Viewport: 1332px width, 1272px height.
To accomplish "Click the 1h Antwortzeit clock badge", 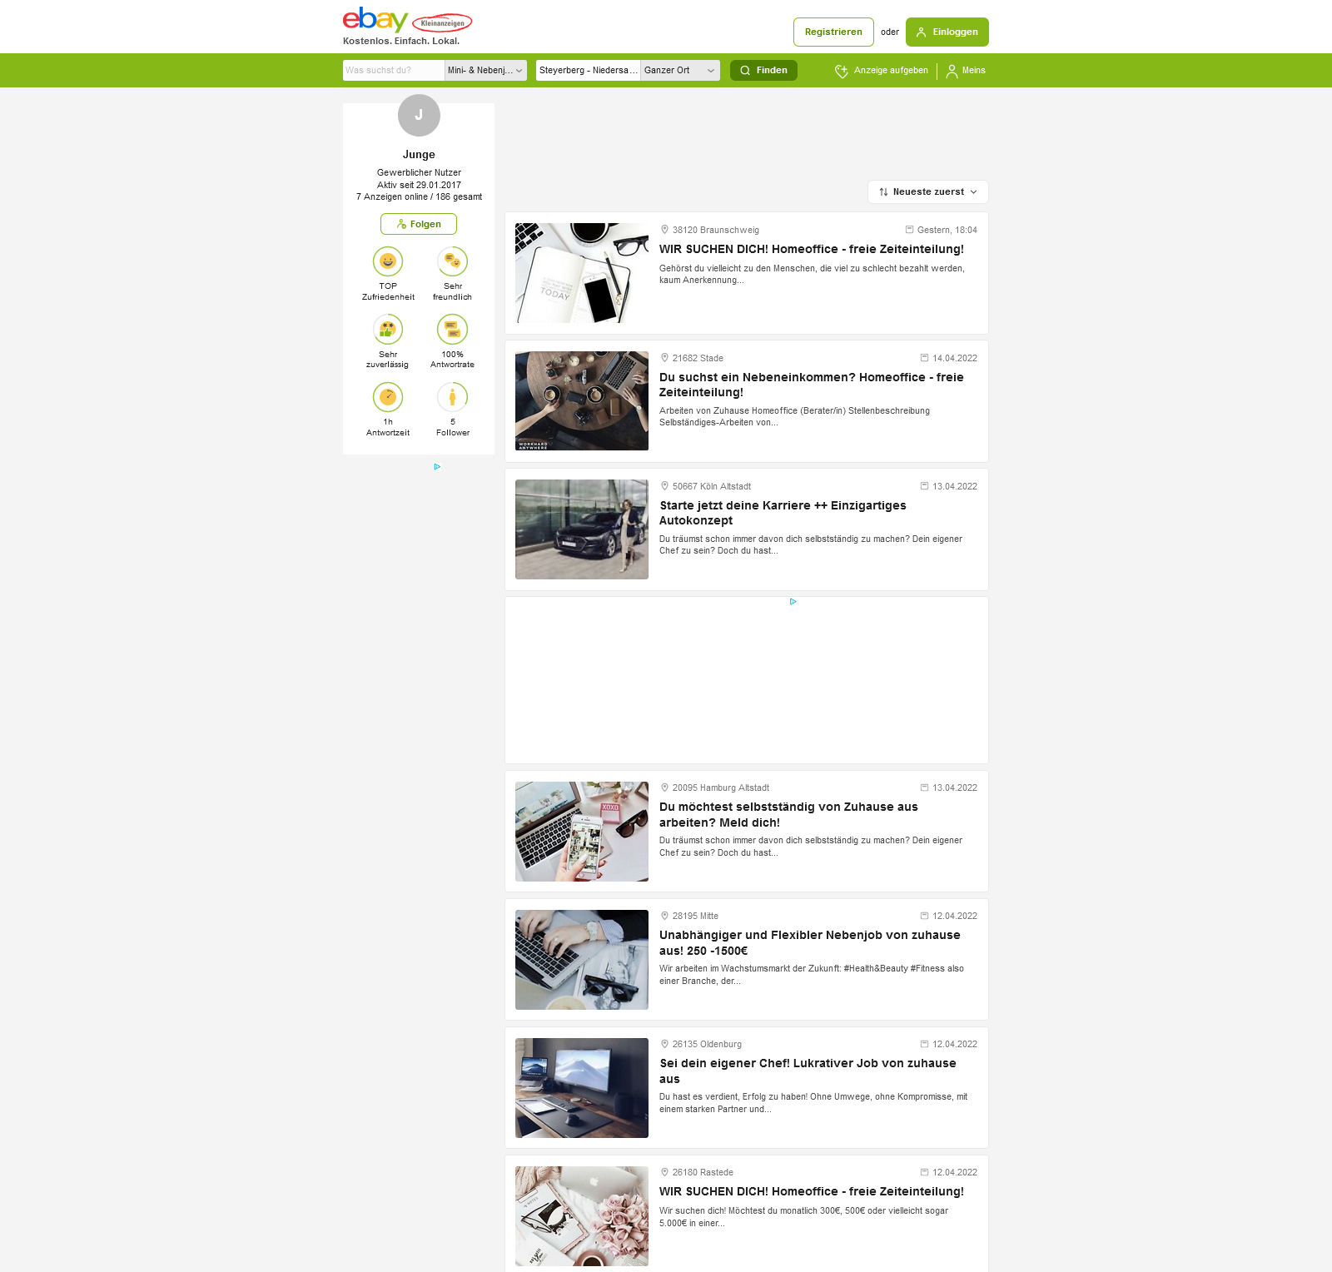I will [388, 397].
